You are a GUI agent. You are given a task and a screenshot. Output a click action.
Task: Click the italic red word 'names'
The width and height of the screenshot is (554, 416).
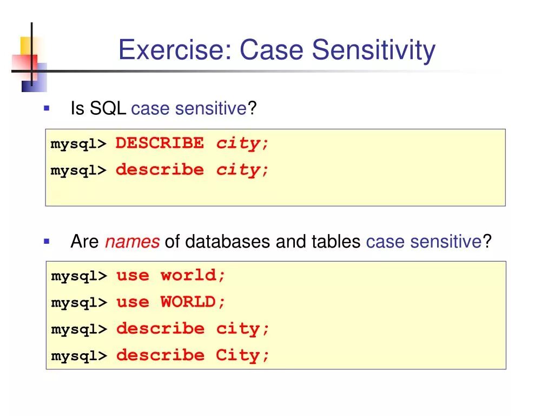(x=132, y=242)
